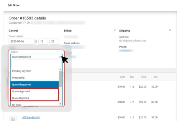Click the Qty column header
Screen dimensions: 177x121
tap(132, 77)
